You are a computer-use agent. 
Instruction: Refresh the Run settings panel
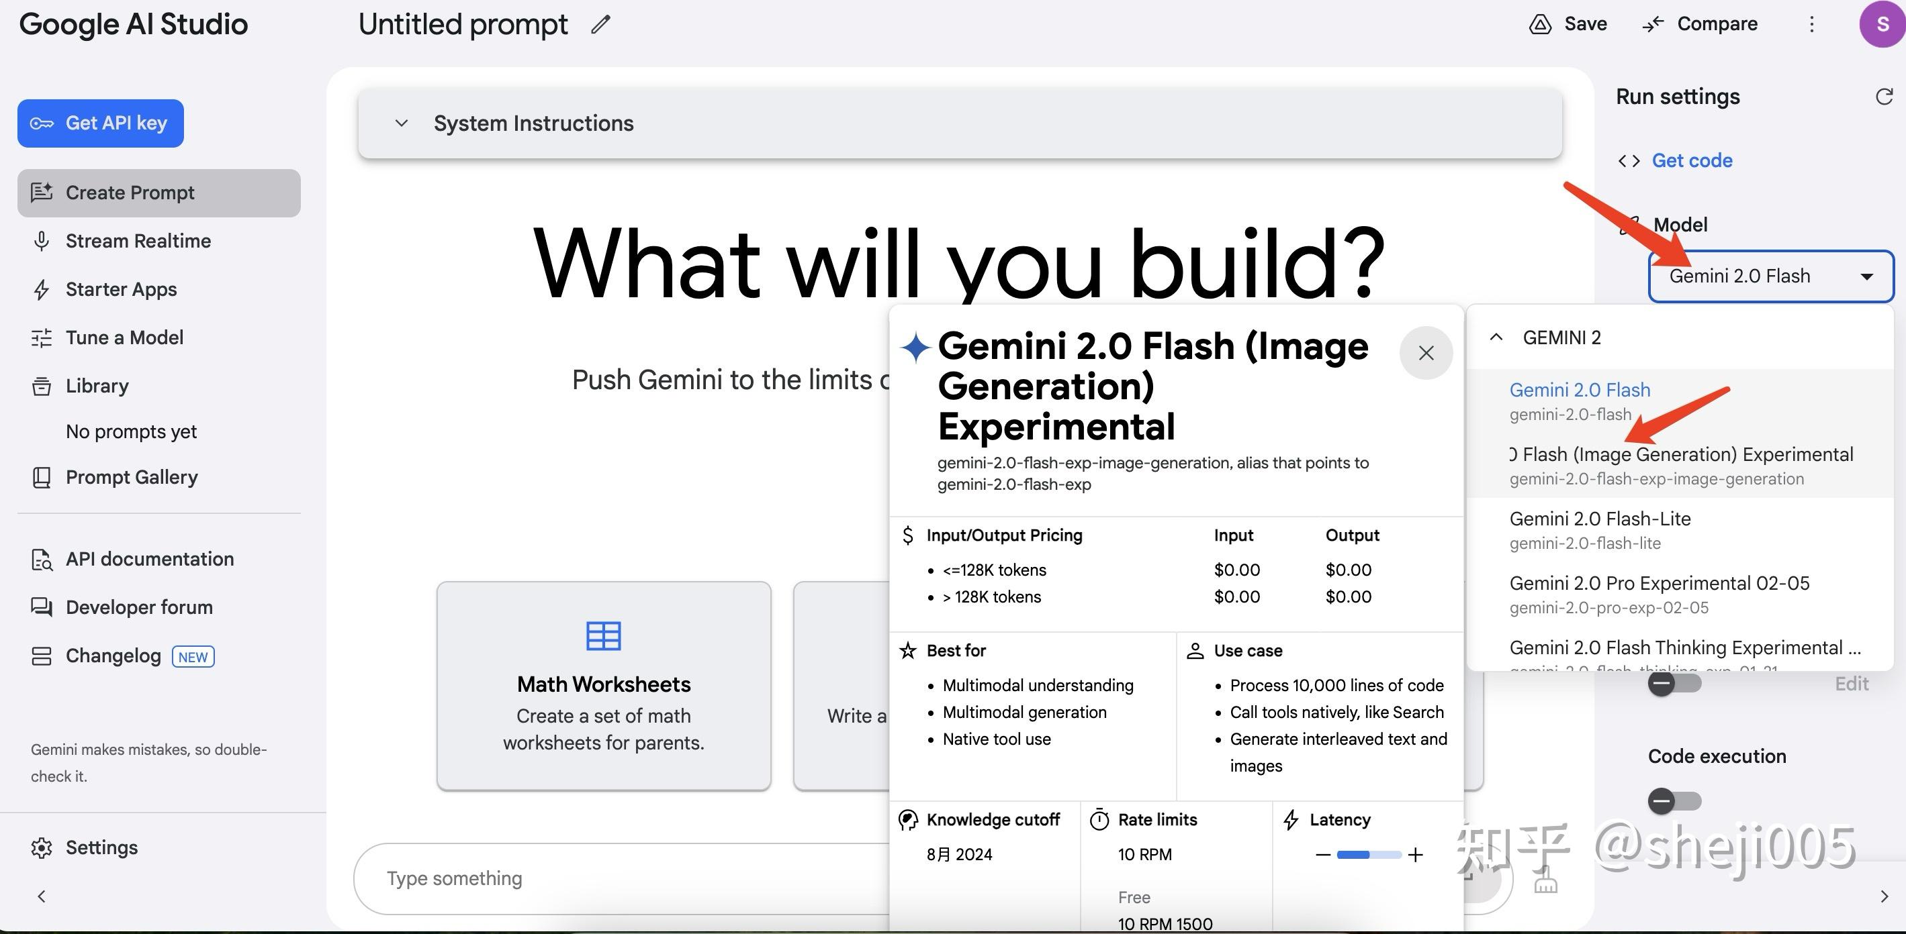(x=1885, y=96)
